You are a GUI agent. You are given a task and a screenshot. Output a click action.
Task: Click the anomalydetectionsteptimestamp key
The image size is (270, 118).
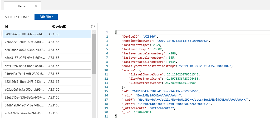coord(149,66)
